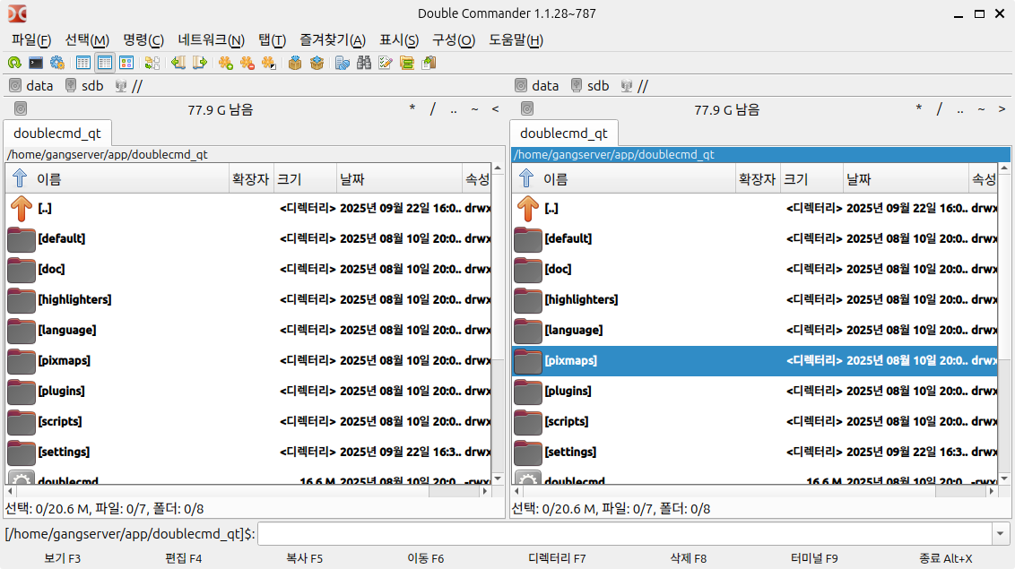Select the data drive in left panel
1015x569 pixels.
click(x=31, y=85)
